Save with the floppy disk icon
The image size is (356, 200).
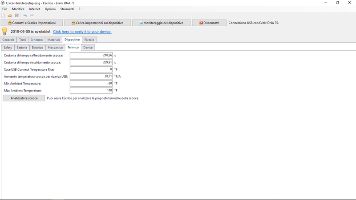coord(16,16)
